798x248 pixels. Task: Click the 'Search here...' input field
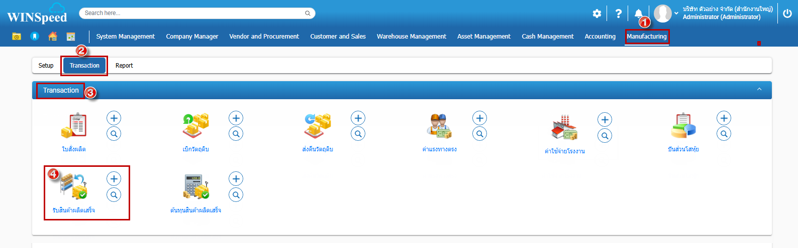(193, 13)
